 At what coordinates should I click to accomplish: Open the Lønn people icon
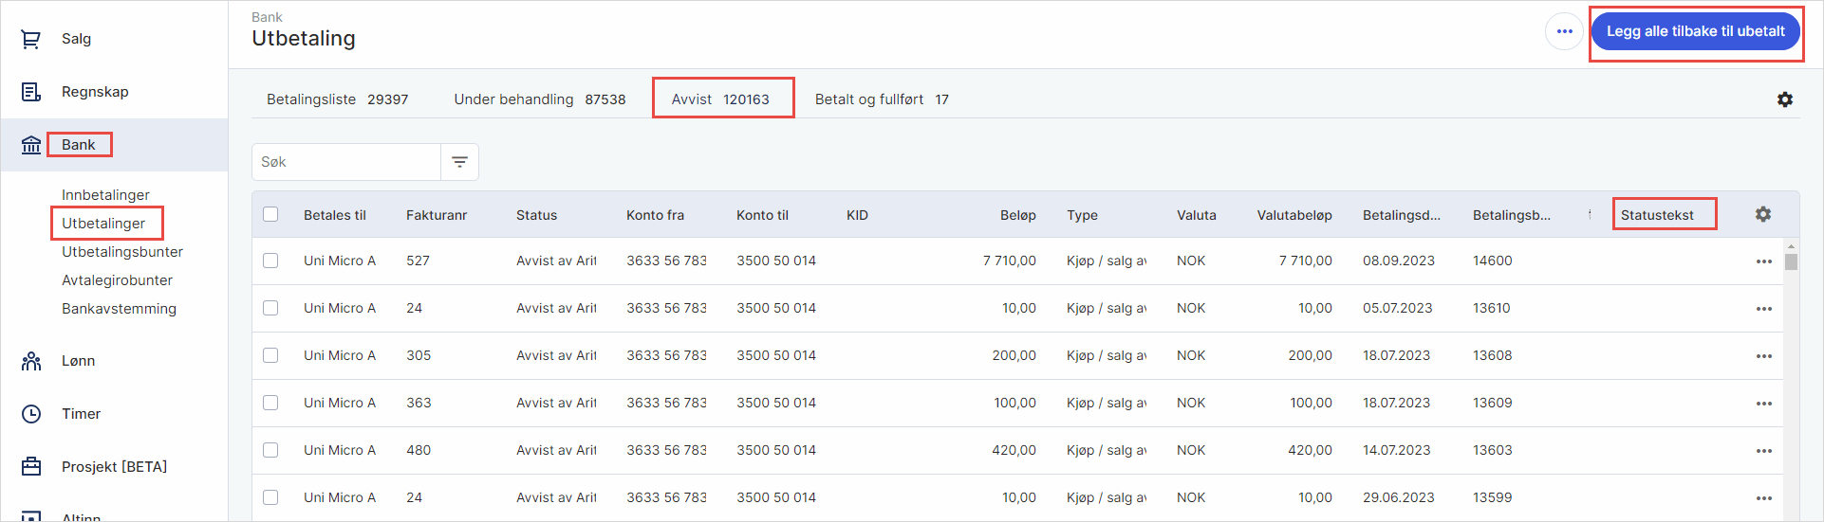pyautogui.click(x=31, y=361)
